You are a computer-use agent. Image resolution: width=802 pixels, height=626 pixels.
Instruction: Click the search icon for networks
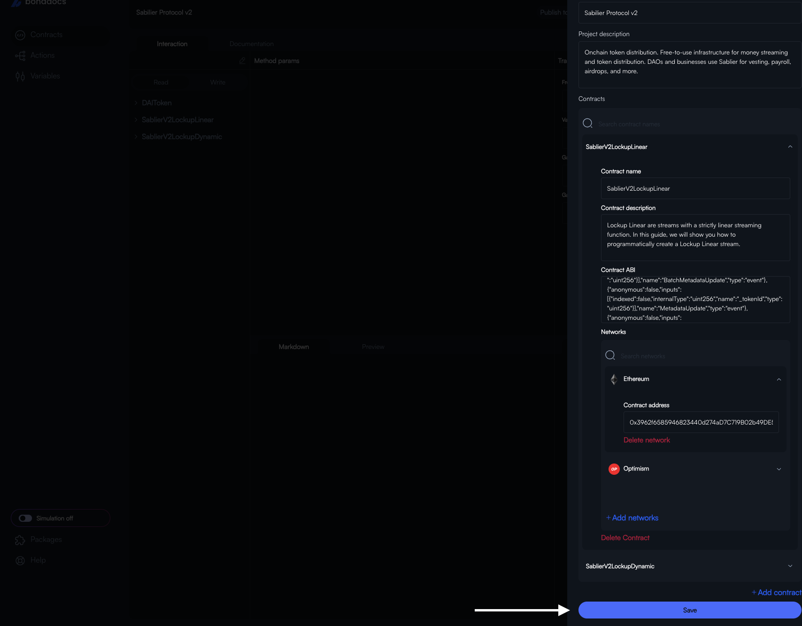coord(610,355)
